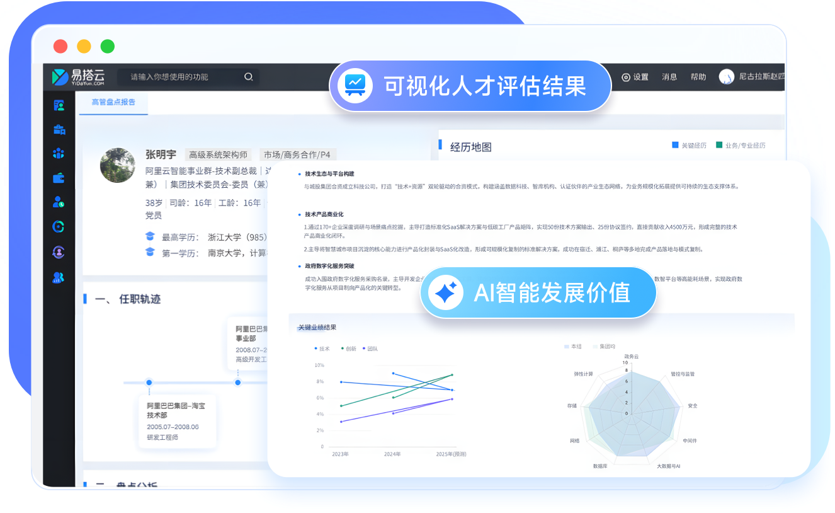Open the circular ring sidebar icon
835x513 pixels.
pyautogui.click(x=59, y=227)
